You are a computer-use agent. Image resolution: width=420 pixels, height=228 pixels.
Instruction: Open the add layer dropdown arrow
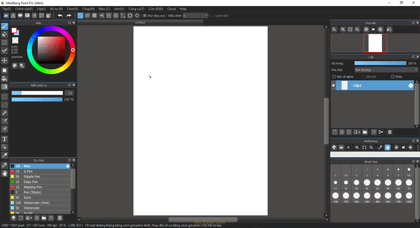[359, 132]
